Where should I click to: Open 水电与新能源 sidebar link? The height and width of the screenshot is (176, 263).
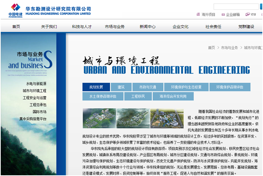(36, 84)
